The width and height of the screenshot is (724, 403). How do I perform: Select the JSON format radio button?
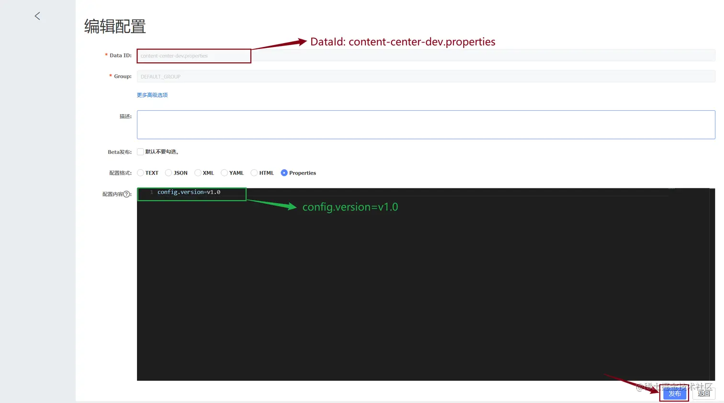(x=169, y=173)
